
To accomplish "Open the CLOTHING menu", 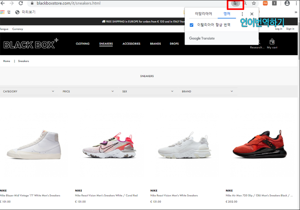I will coord(83,44).
